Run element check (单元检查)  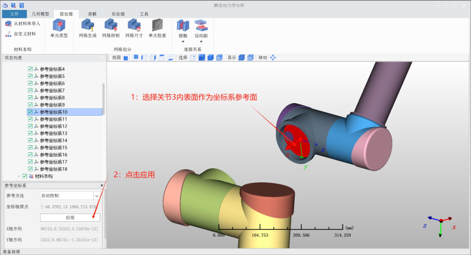coord(157,29)
